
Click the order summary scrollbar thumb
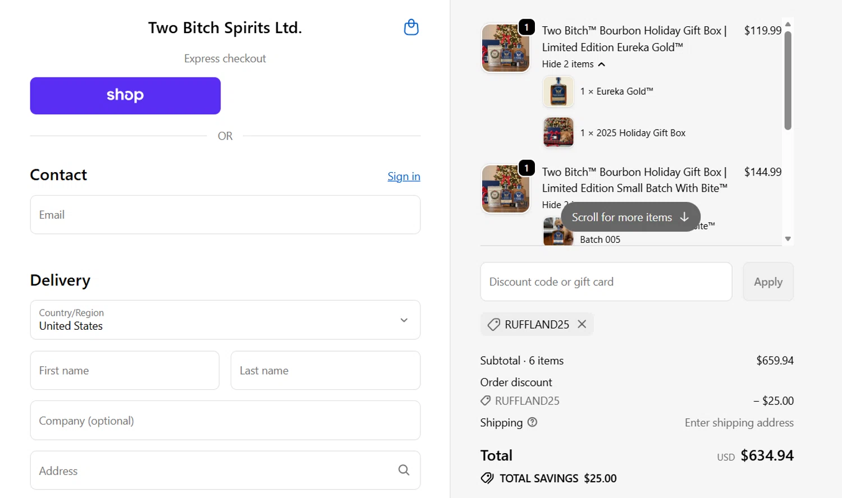click(x=788, y=80)
